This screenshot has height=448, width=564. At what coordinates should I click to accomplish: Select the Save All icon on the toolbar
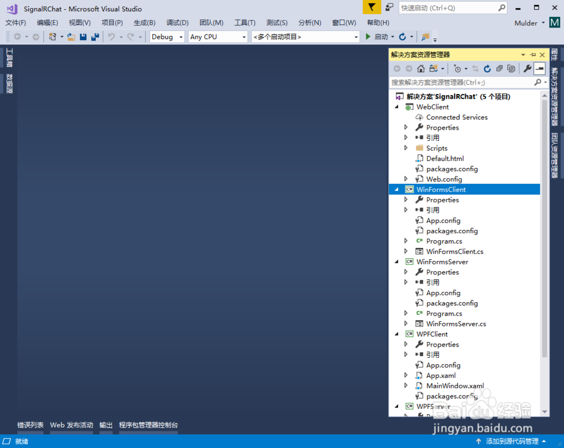point(95,37)
